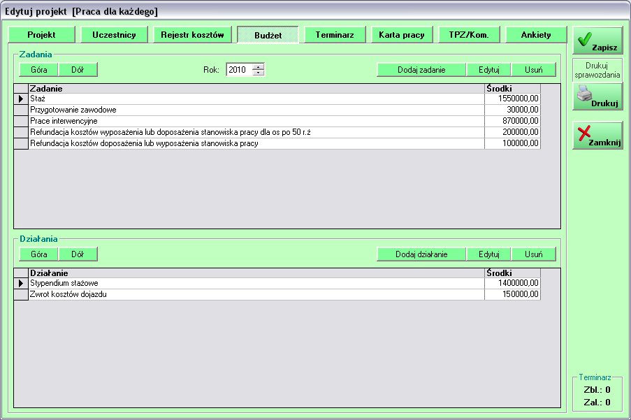
Task: Decrease the Rok year with down arrow
Action: coord(259,73)
